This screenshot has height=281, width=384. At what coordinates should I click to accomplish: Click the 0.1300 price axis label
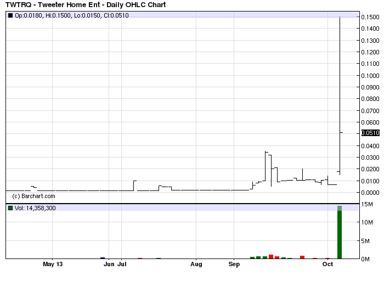pos(370,41)
